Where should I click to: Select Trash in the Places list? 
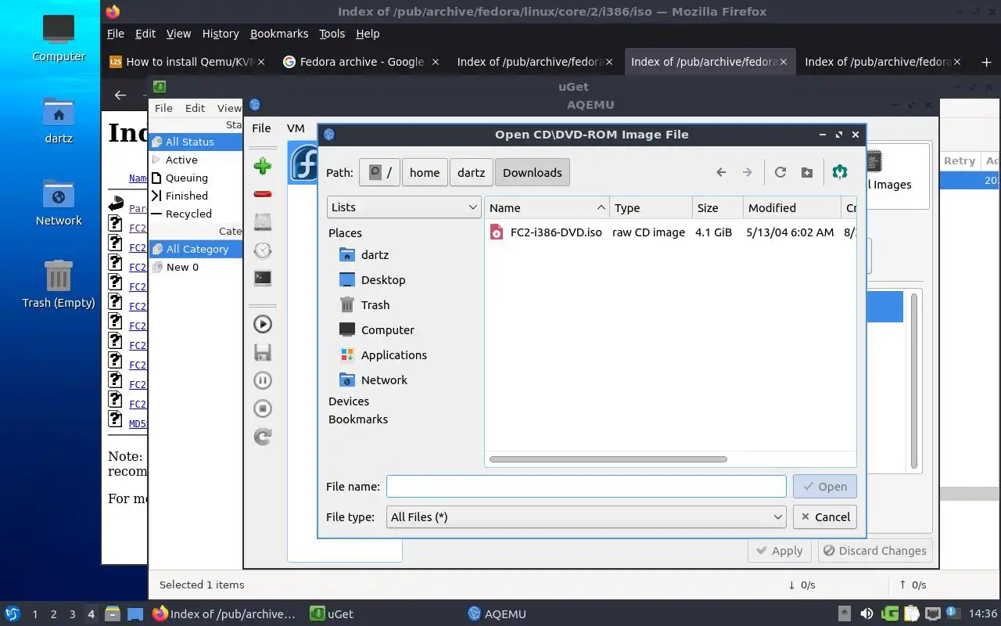(375, 305)
